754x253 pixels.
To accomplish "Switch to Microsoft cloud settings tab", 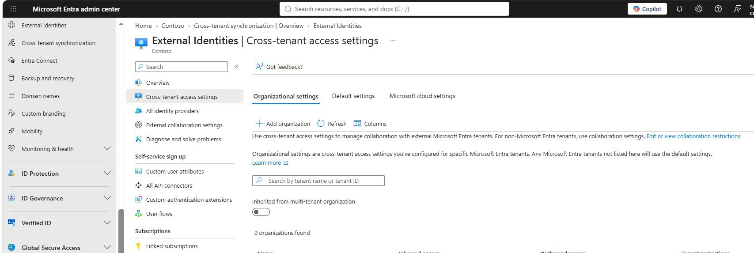I will pos(422,96).
